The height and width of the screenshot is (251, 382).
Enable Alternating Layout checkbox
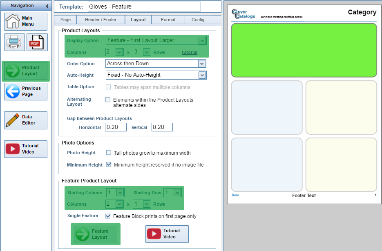(x=108, y=100)
